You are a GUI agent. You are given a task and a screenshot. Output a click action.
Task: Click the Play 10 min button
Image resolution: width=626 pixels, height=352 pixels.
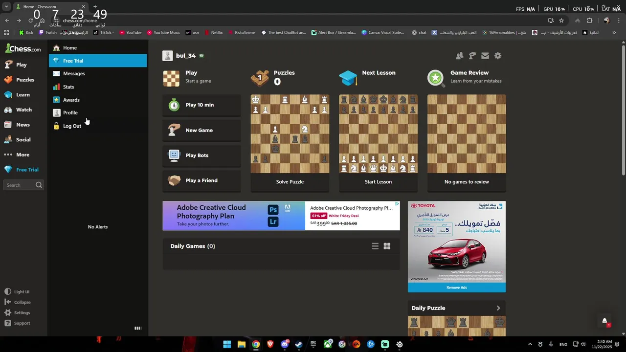201,105
